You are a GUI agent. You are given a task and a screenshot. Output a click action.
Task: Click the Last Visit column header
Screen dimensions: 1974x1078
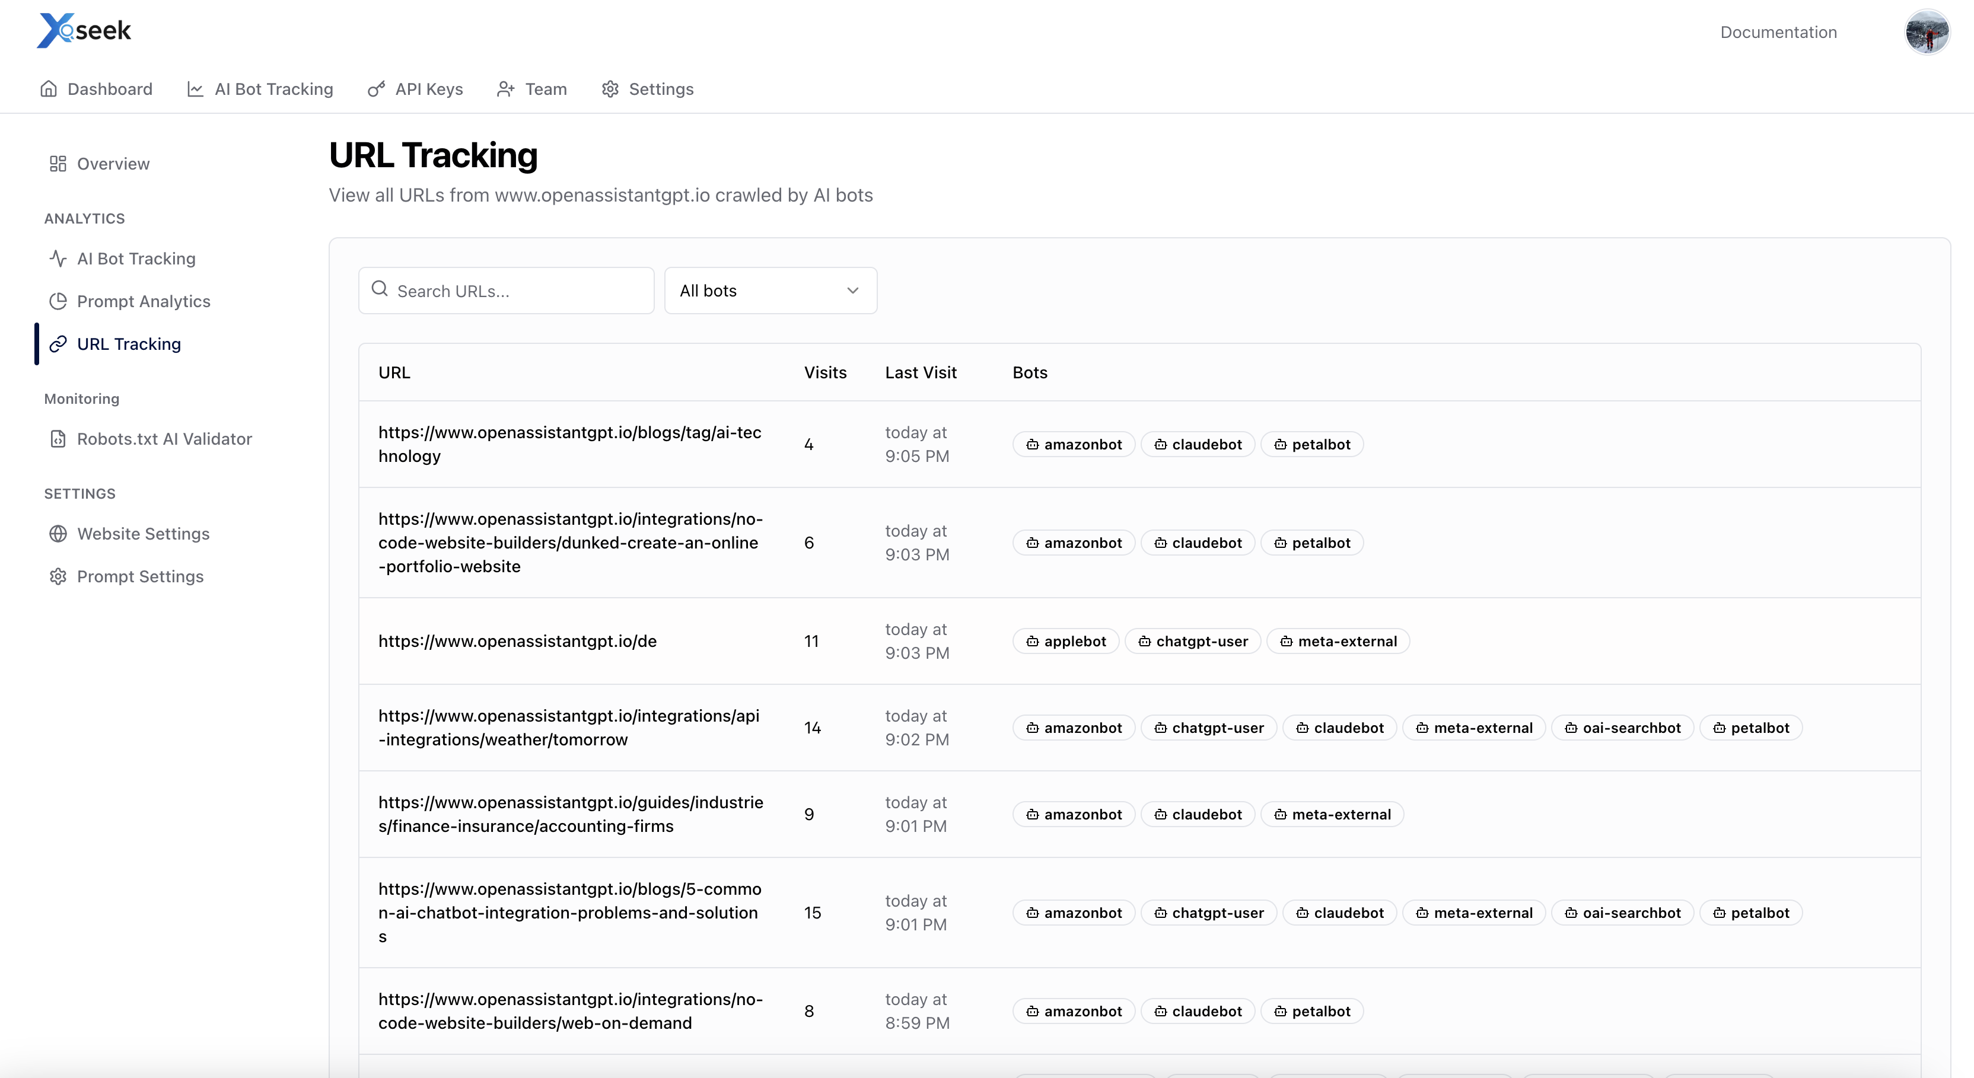coord(921,372)
